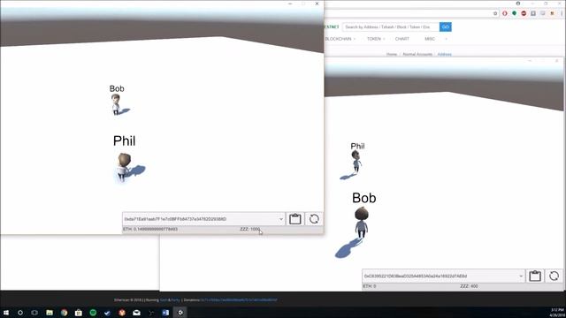Click the Cortana search circle on taskbar
This screenshot has width=566, height=318.
(20, 313)
